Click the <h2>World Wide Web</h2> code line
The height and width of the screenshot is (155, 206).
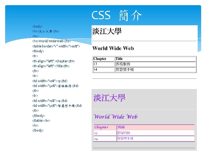click(51, 41)
